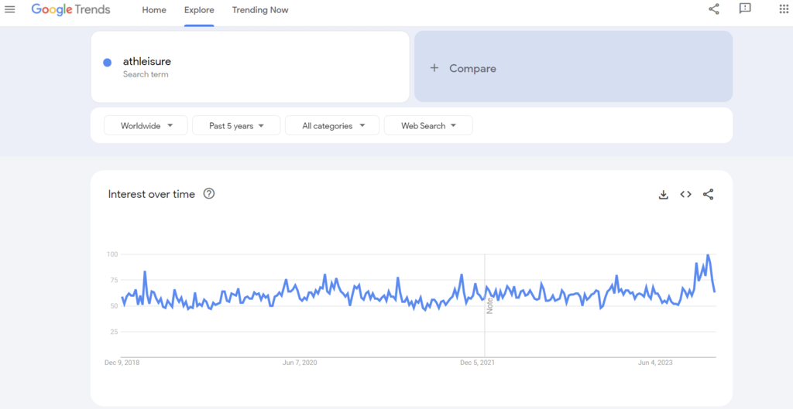Open the Past 5 years dropdown
Image resolution: width=793 pixels, height=409 pixels.
coord(236,126)
